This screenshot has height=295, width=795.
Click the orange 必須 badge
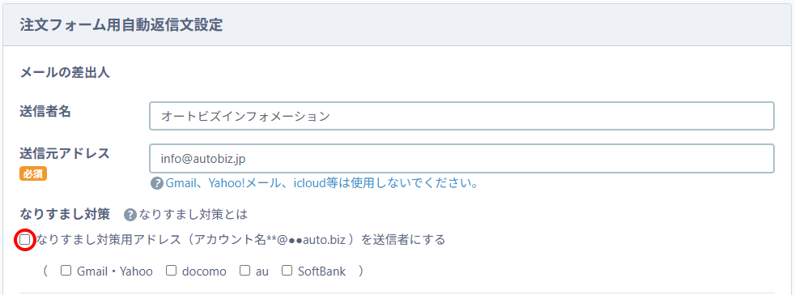33,173
